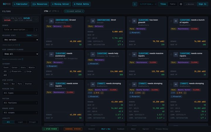The image size is (211, 132).
Task: Select the Pyro star system chip
Action: [x=20, y=84]
